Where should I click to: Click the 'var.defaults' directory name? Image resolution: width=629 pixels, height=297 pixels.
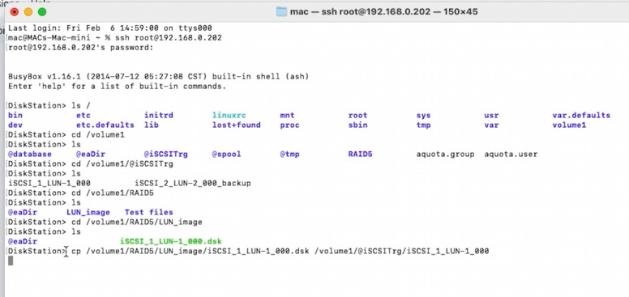581,115
